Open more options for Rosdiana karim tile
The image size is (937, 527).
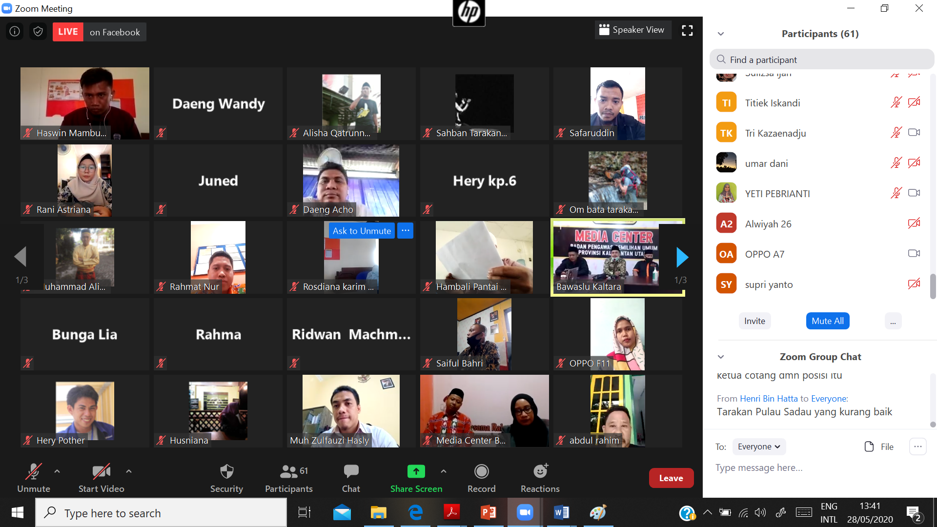(406, 231)
